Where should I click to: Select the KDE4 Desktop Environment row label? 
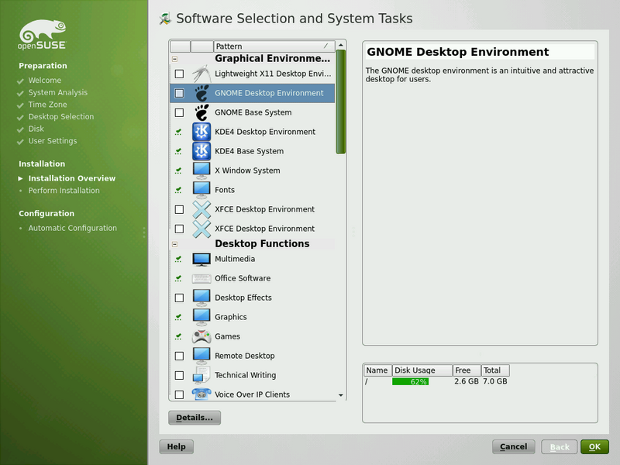(265, 132)
